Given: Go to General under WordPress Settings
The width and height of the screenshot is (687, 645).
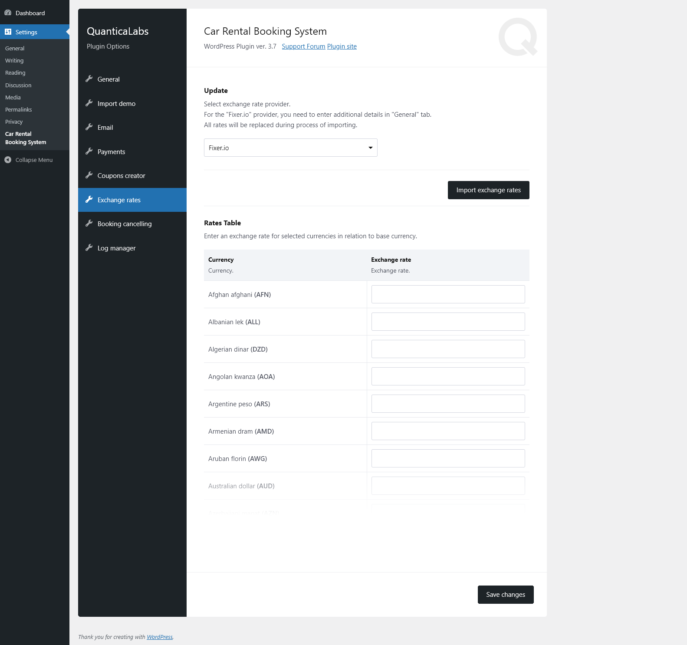Looking at the screenshot, I should click(15, 48).
